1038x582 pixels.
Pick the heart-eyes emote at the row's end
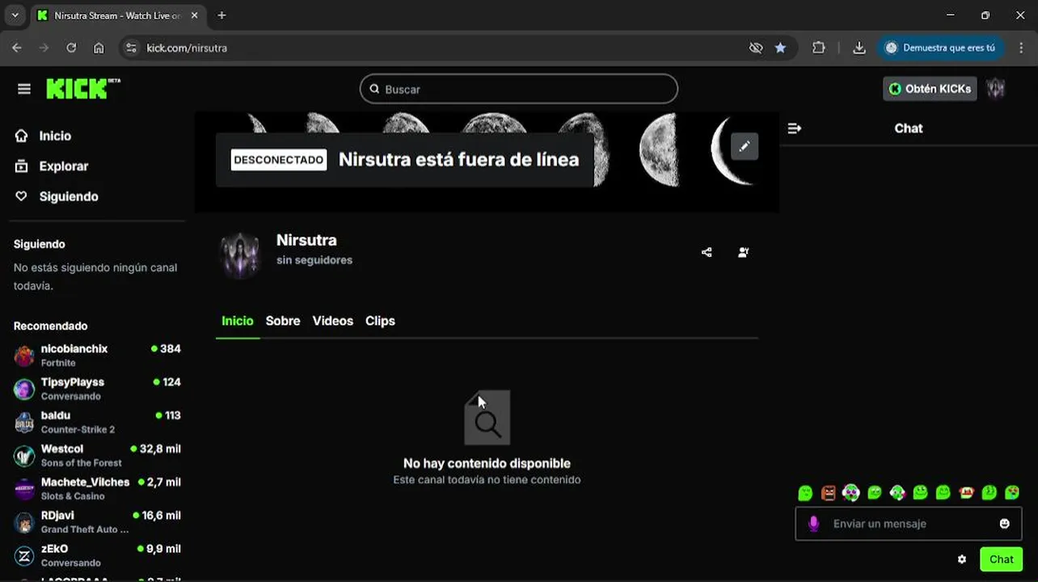click(x=1012, y=492)
